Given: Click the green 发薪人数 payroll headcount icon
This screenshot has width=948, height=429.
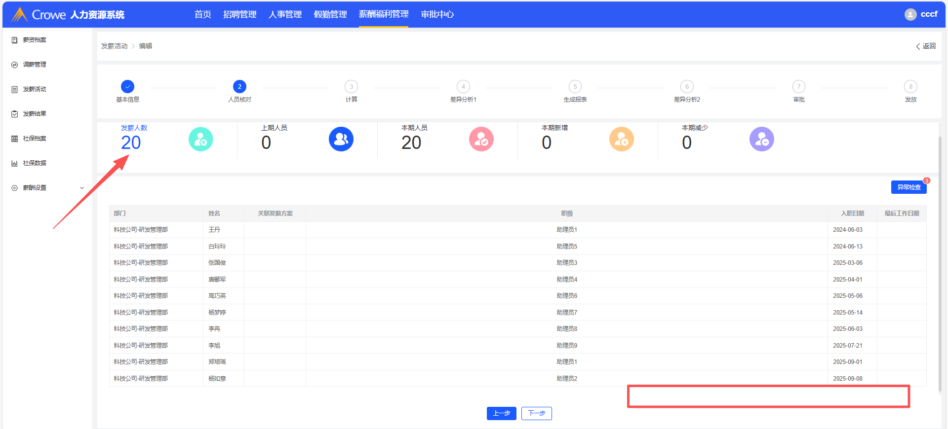Looking at the screenshot, I should pos(200,140).
